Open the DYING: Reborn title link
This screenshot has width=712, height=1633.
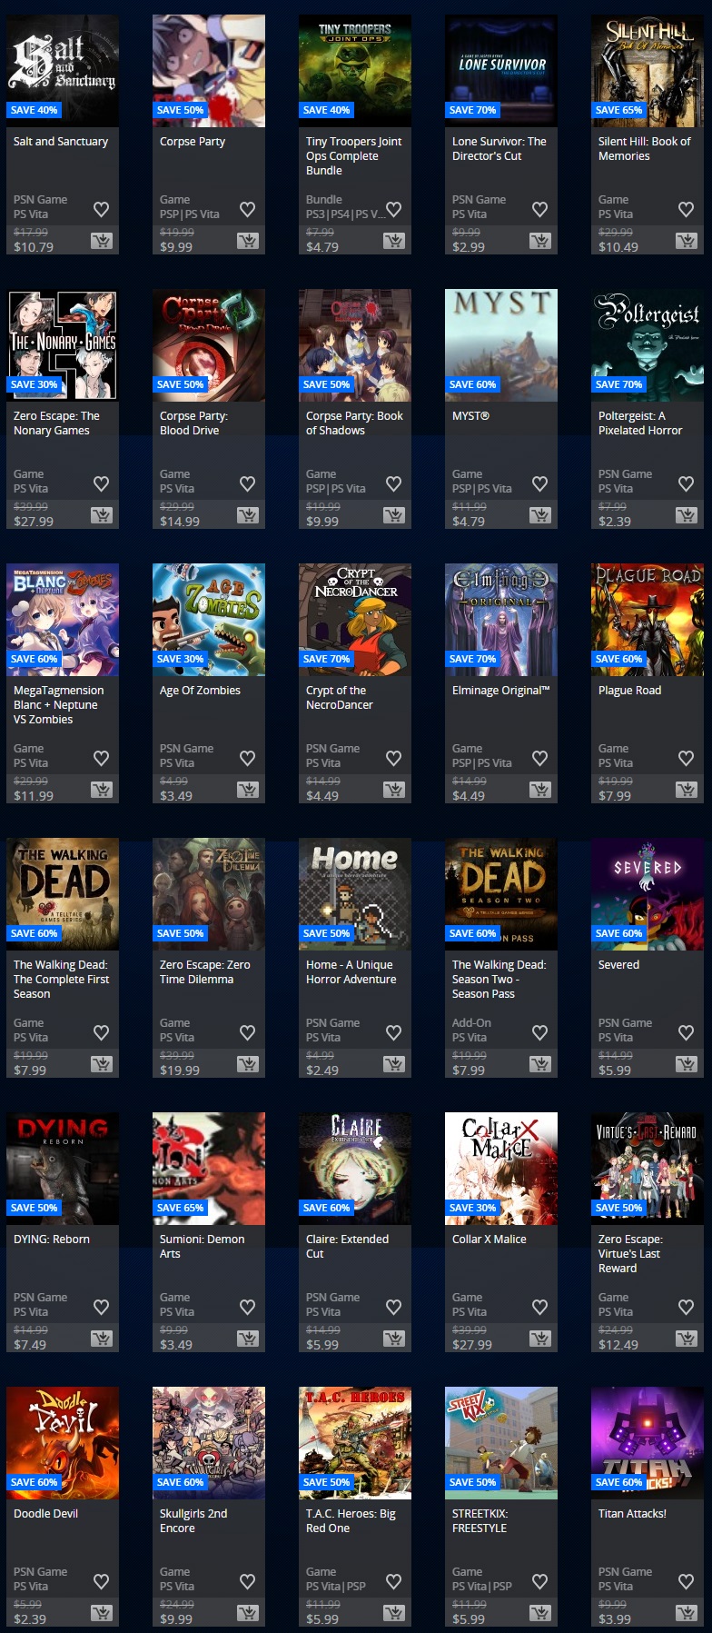coord(52,1240)
